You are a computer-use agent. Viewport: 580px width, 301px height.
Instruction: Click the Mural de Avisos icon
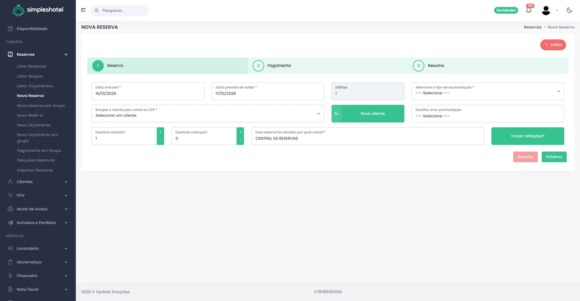(x=10, y=209)
